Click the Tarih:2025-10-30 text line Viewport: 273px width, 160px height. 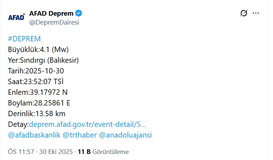[36, 71]
